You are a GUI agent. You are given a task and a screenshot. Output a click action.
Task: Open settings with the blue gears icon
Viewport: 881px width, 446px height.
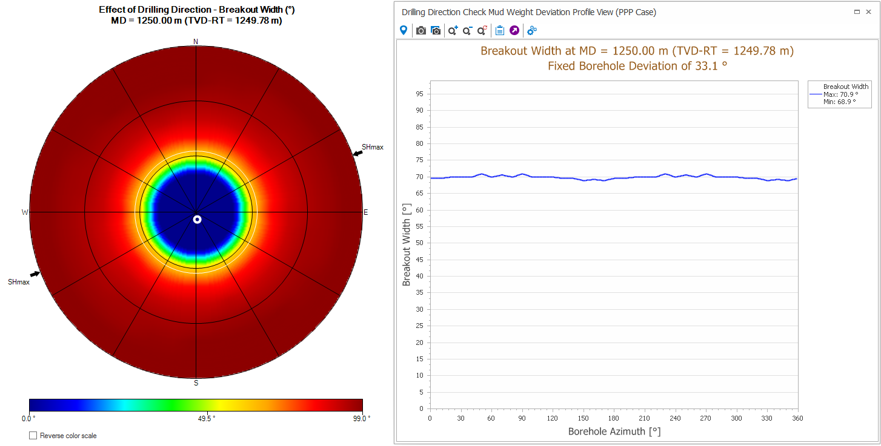pyautogui.click(x=532, y=30)
